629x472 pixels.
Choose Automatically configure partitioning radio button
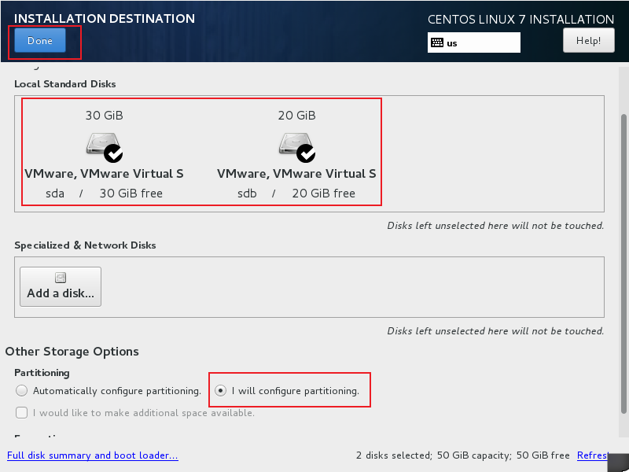click(x=21, y=390)
